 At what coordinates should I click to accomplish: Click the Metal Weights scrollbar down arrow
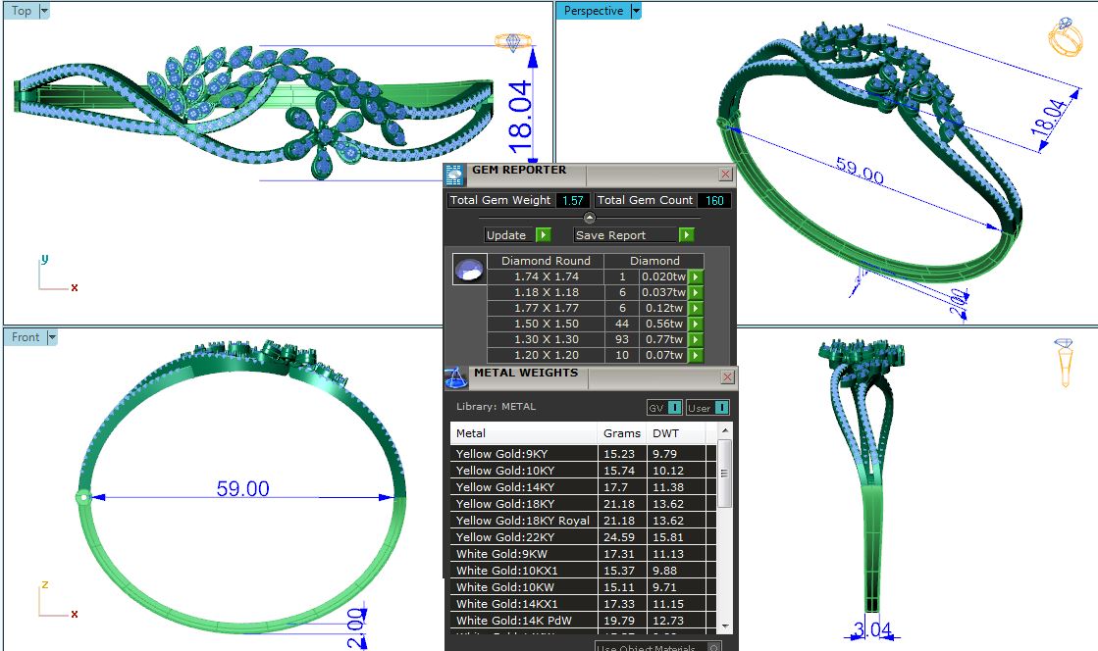tap(724, 626)
